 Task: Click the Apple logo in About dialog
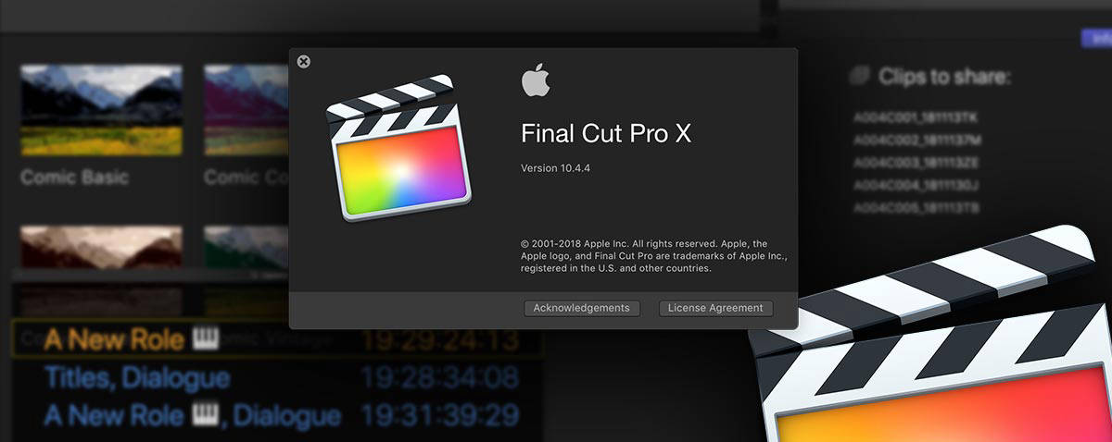pyautogui.click(x=536, y=80)
